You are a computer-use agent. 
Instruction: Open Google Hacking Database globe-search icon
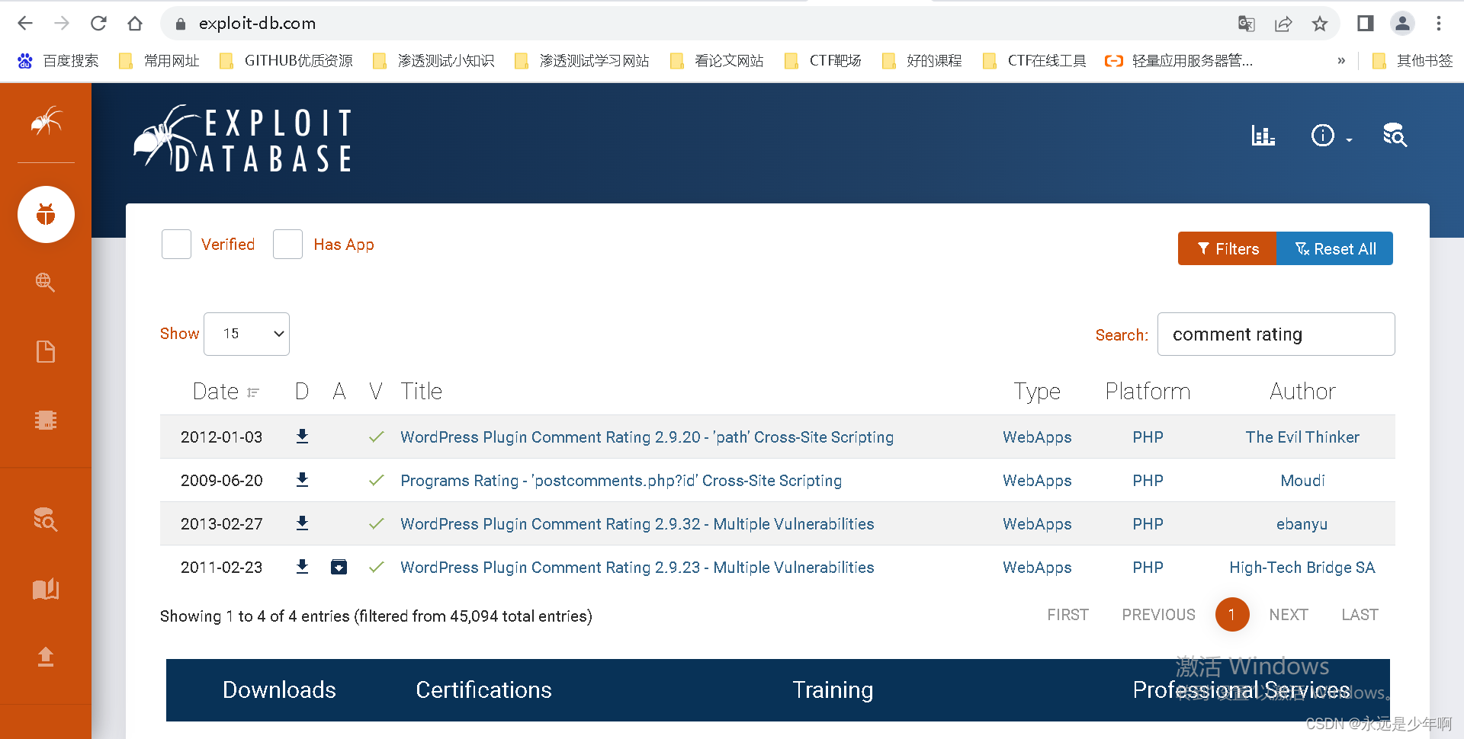46,283
